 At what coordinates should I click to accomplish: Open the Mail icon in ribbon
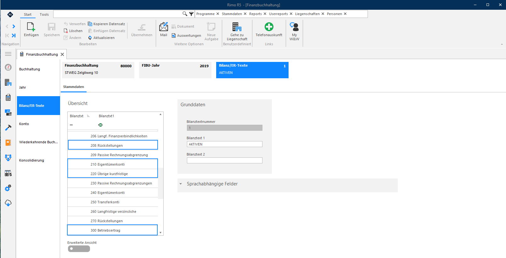tap(164, 26)
